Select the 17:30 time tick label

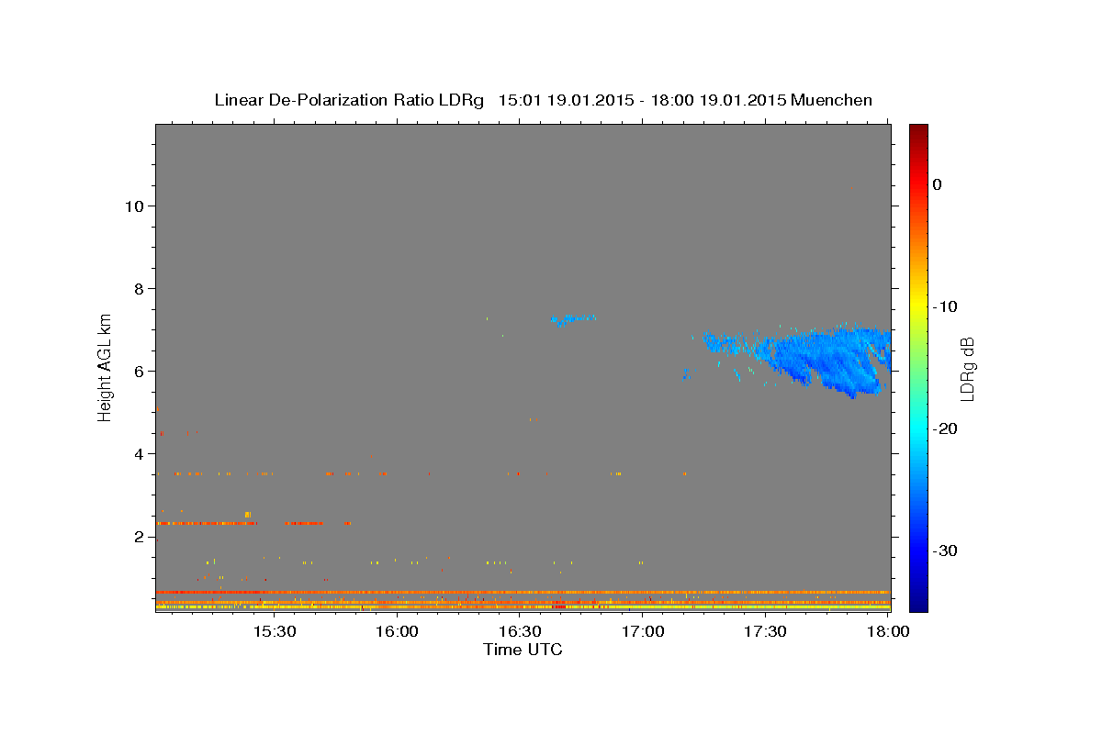765,632
